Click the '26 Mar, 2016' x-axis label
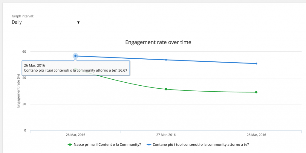This screenshot has width=306, height=153. pyautogui.click(x=76, y=135)
